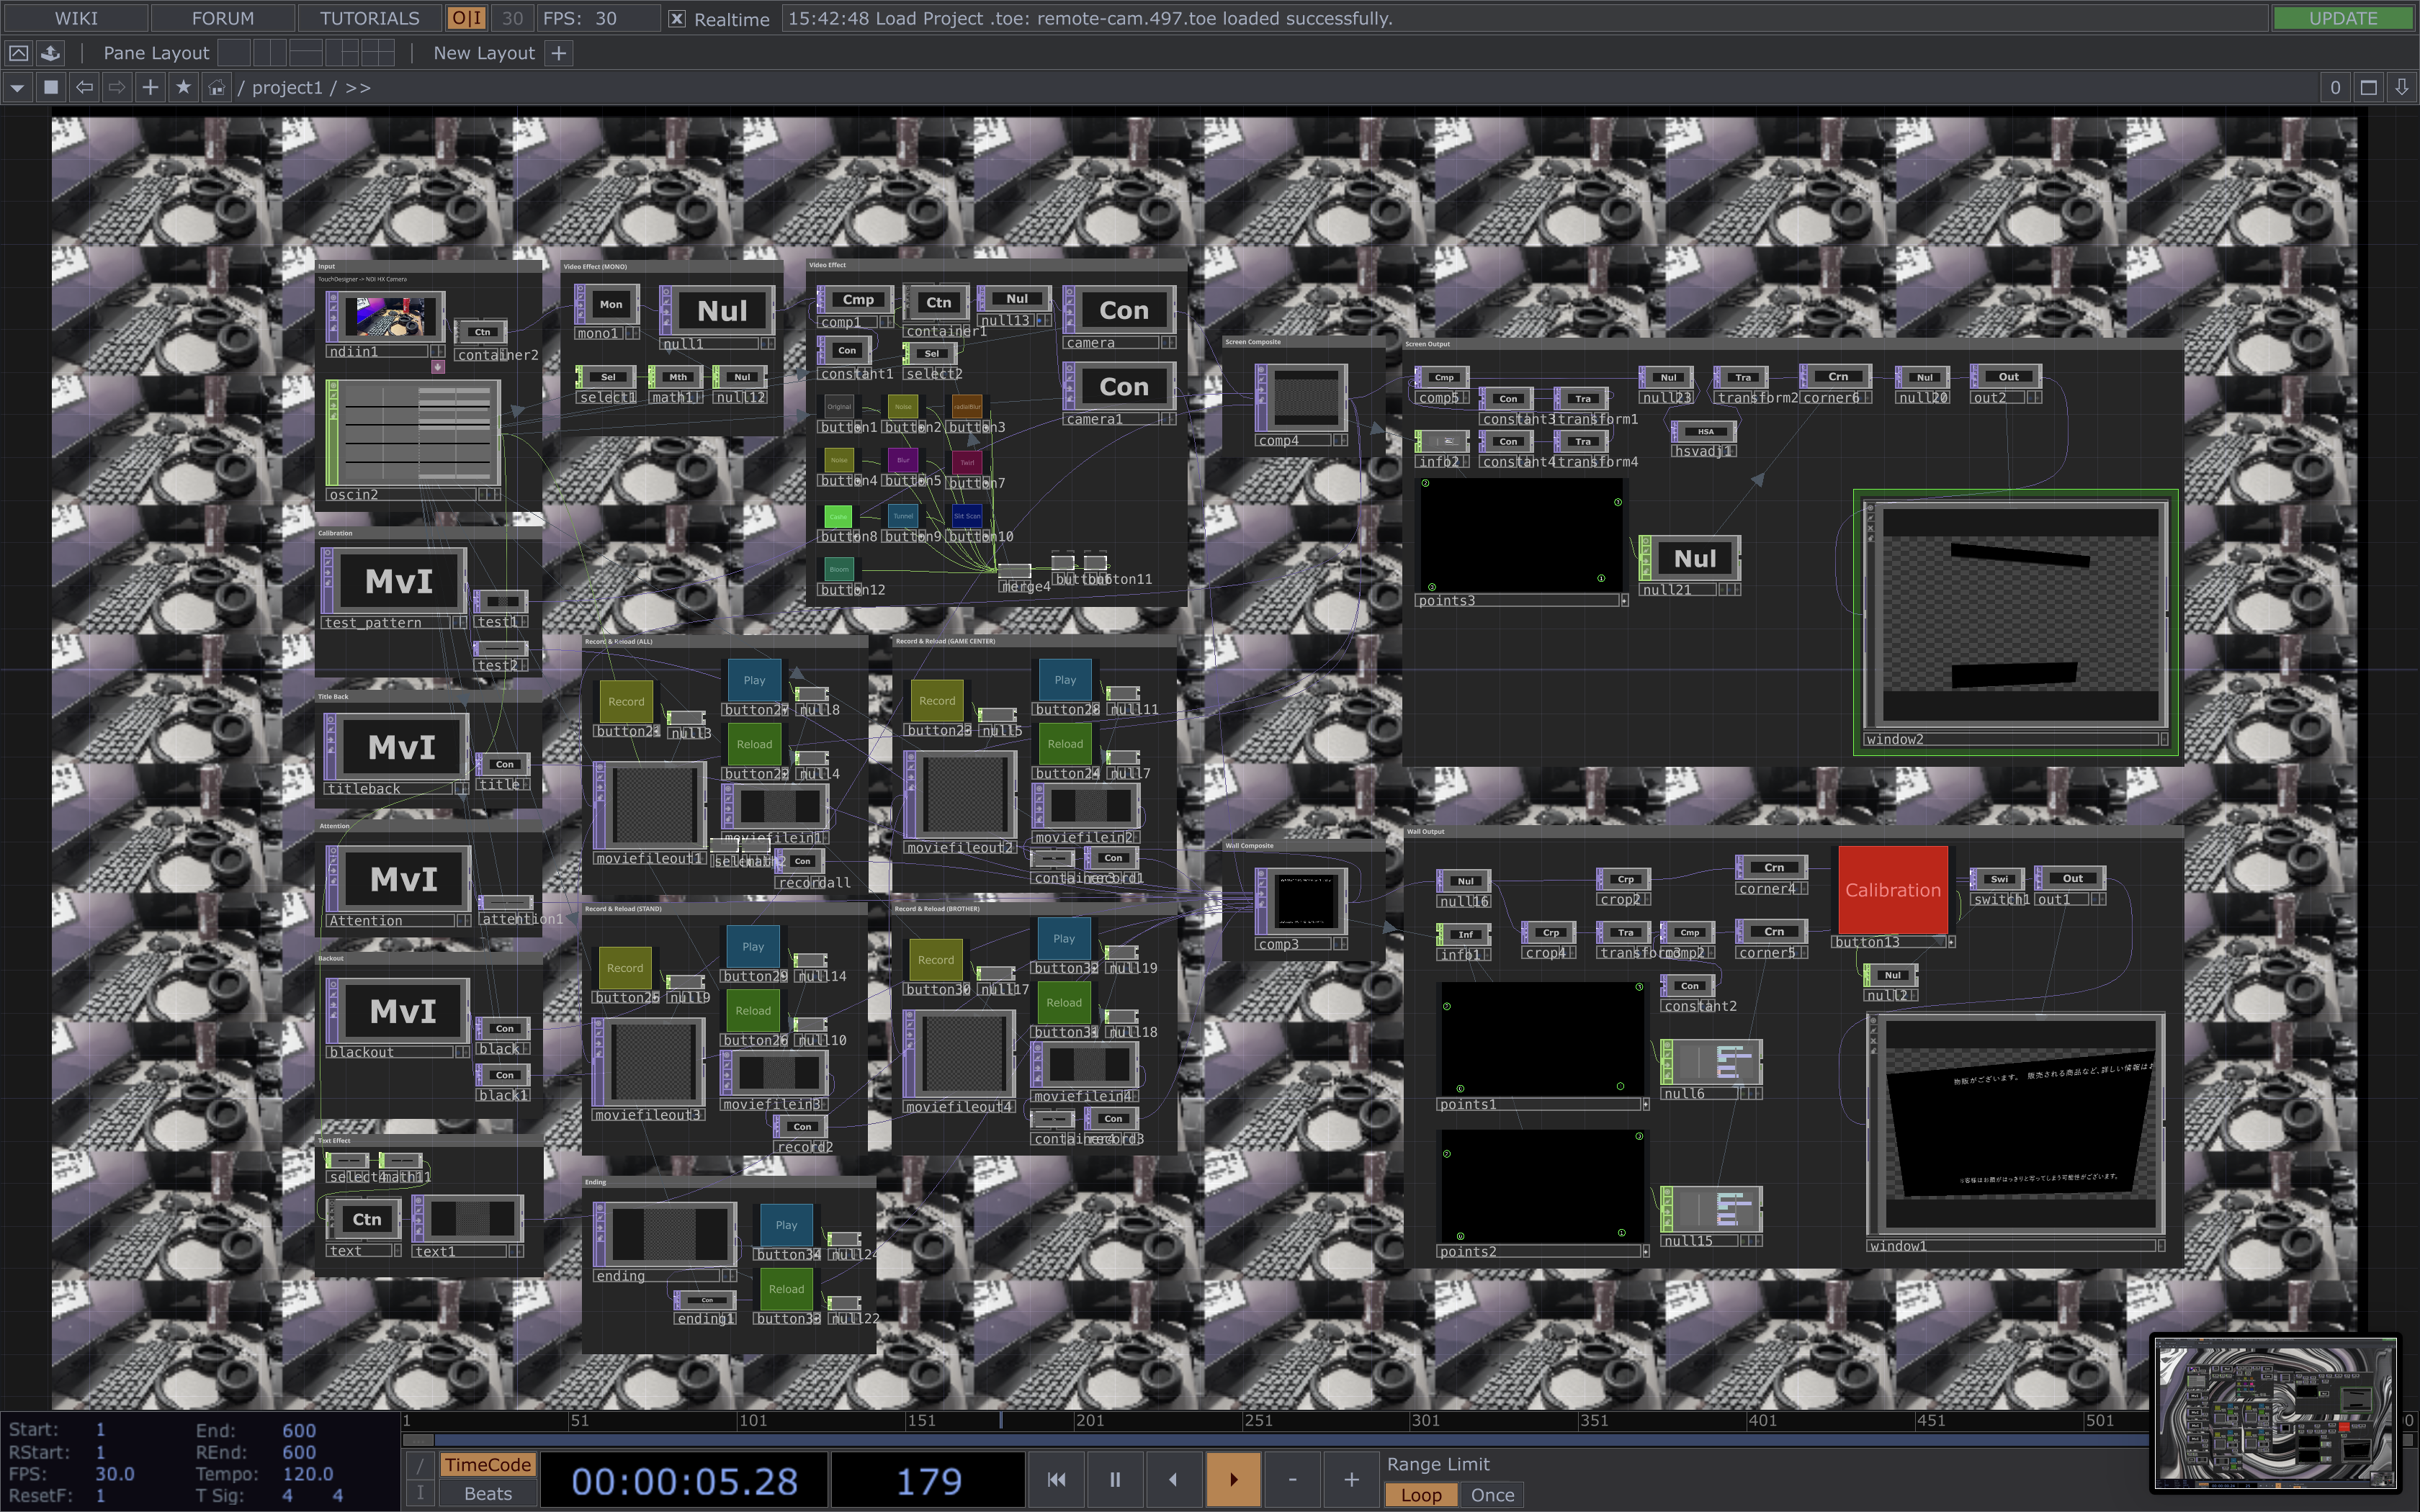Click the palette browser upload icon

tap(51, 53)
